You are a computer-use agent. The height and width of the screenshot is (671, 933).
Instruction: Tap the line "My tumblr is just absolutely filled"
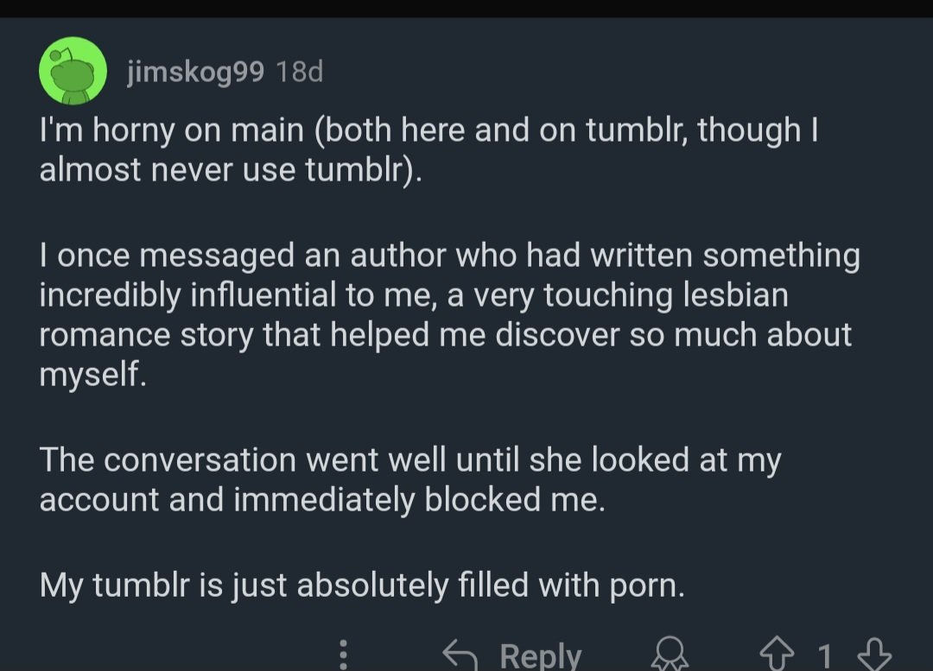pyautogui.click(x=361, y=586)
